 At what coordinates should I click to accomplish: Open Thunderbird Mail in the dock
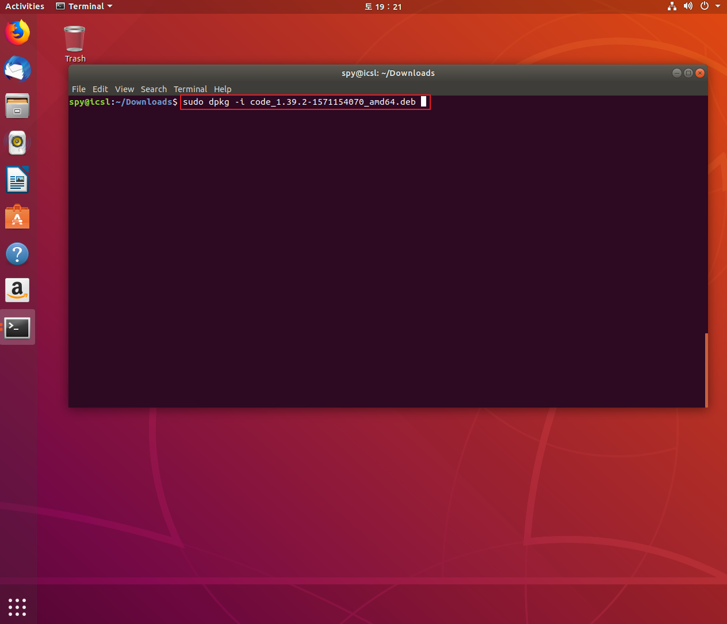17,69
